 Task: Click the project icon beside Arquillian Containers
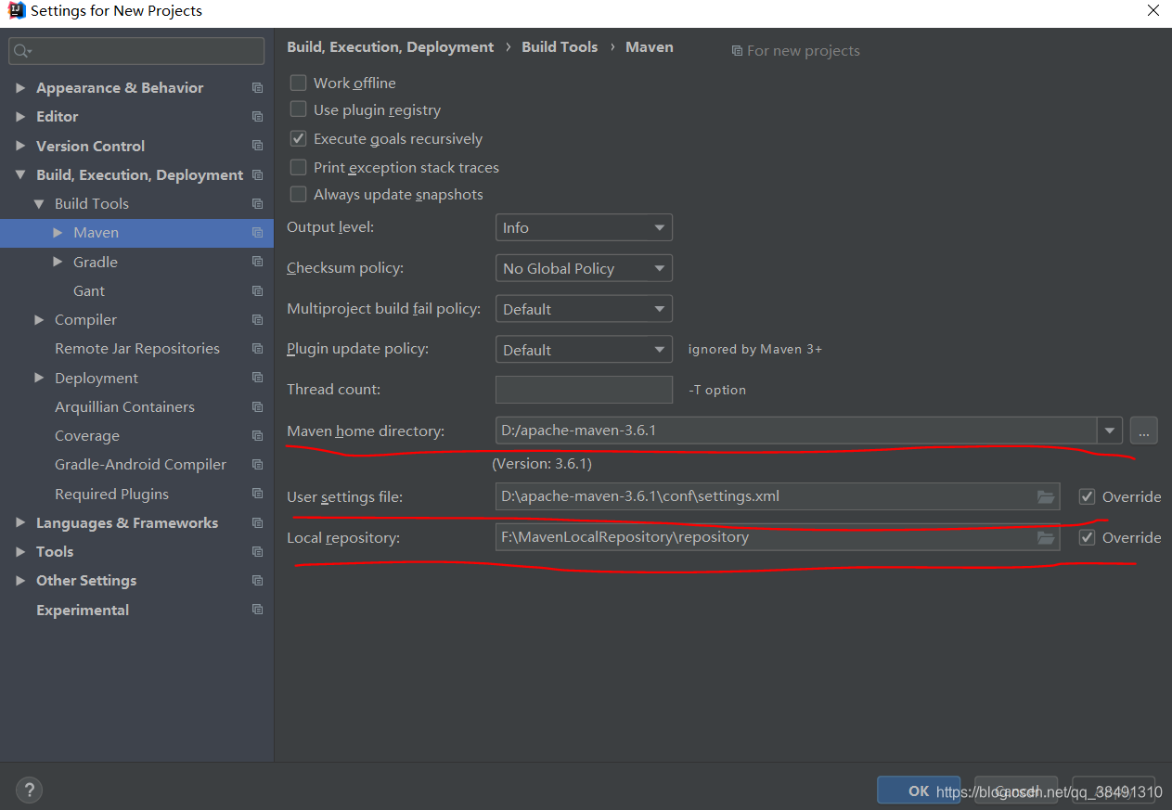(257, 407)
